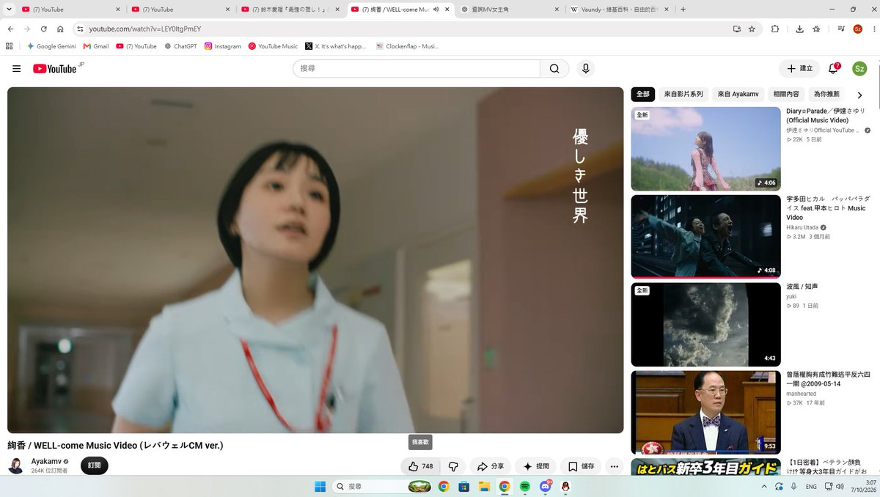Open the Gmail bookmark
Viewport: 880px width, 497px height.
(x=96, y=46)
